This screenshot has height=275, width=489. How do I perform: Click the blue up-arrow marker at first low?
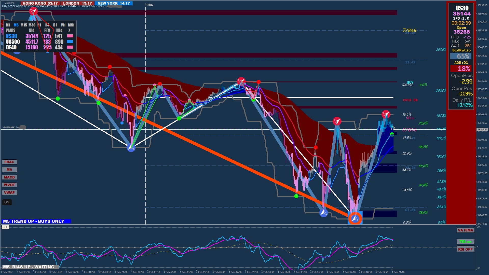131,148
